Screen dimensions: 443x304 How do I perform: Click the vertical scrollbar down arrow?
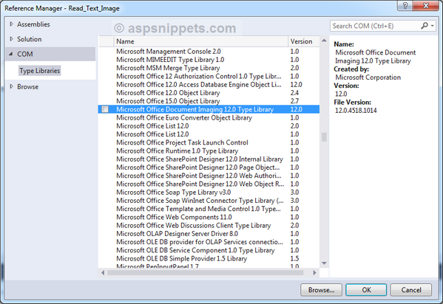coord(324,263)
